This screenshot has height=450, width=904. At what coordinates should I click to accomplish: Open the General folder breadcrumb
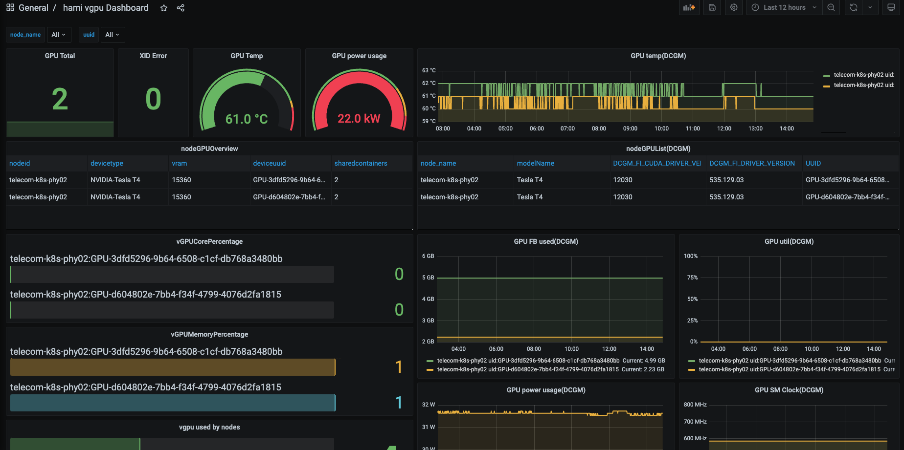33,8
